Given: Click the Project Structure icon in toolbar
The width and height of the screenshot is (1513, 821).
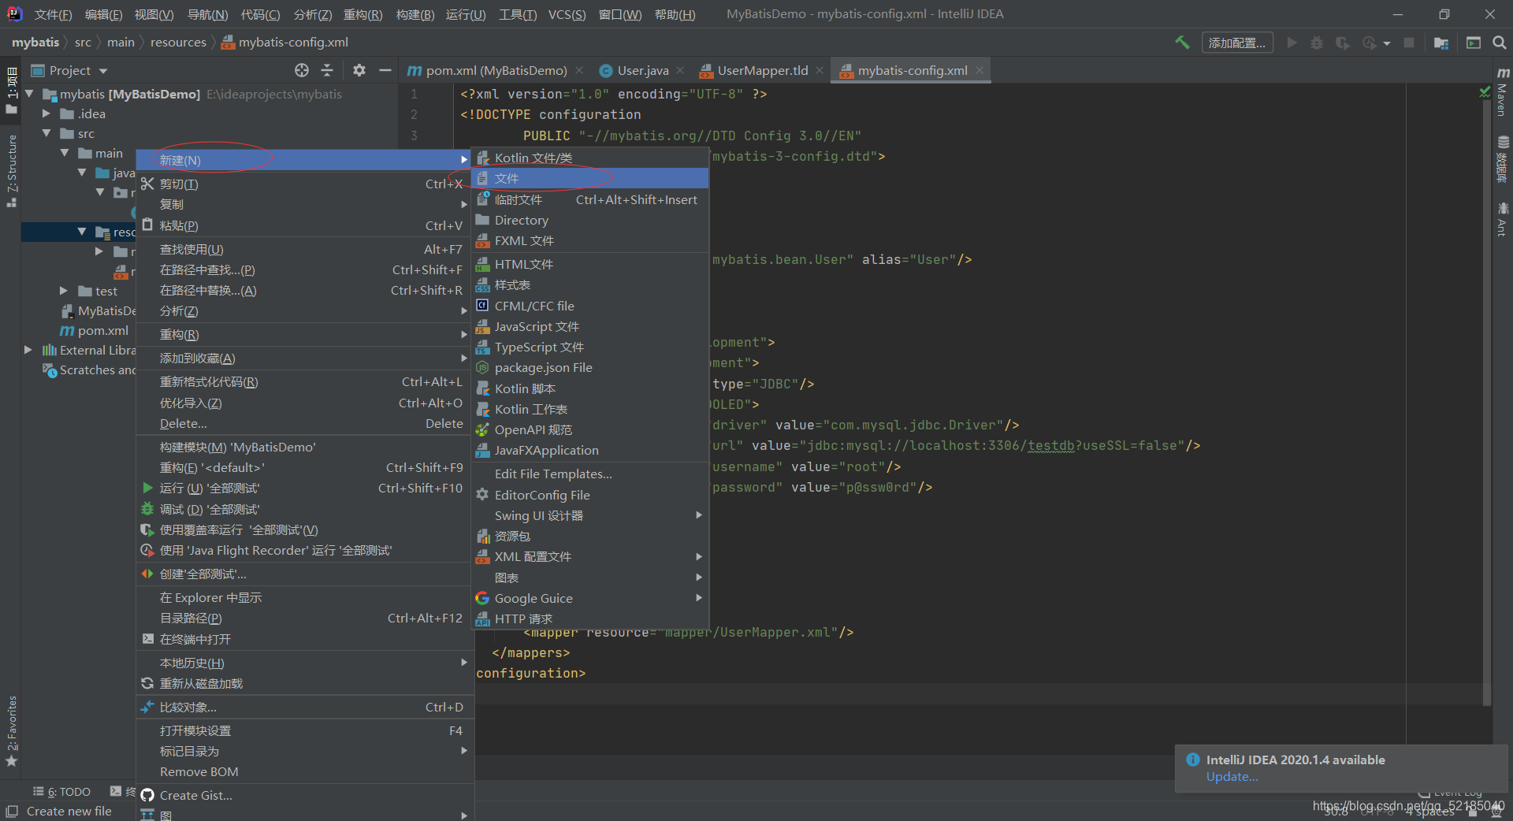Looking at the screenshot, I should point(1441,43).
